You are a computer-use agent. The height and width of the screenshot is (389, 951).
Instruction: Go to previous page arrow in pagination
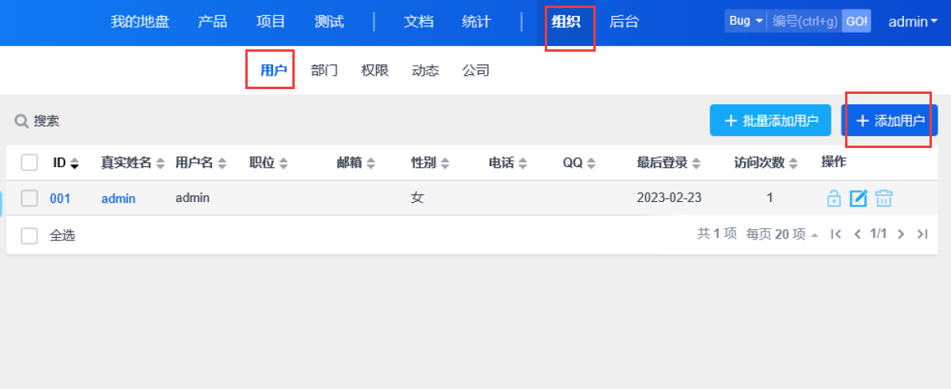pos(858,234)
